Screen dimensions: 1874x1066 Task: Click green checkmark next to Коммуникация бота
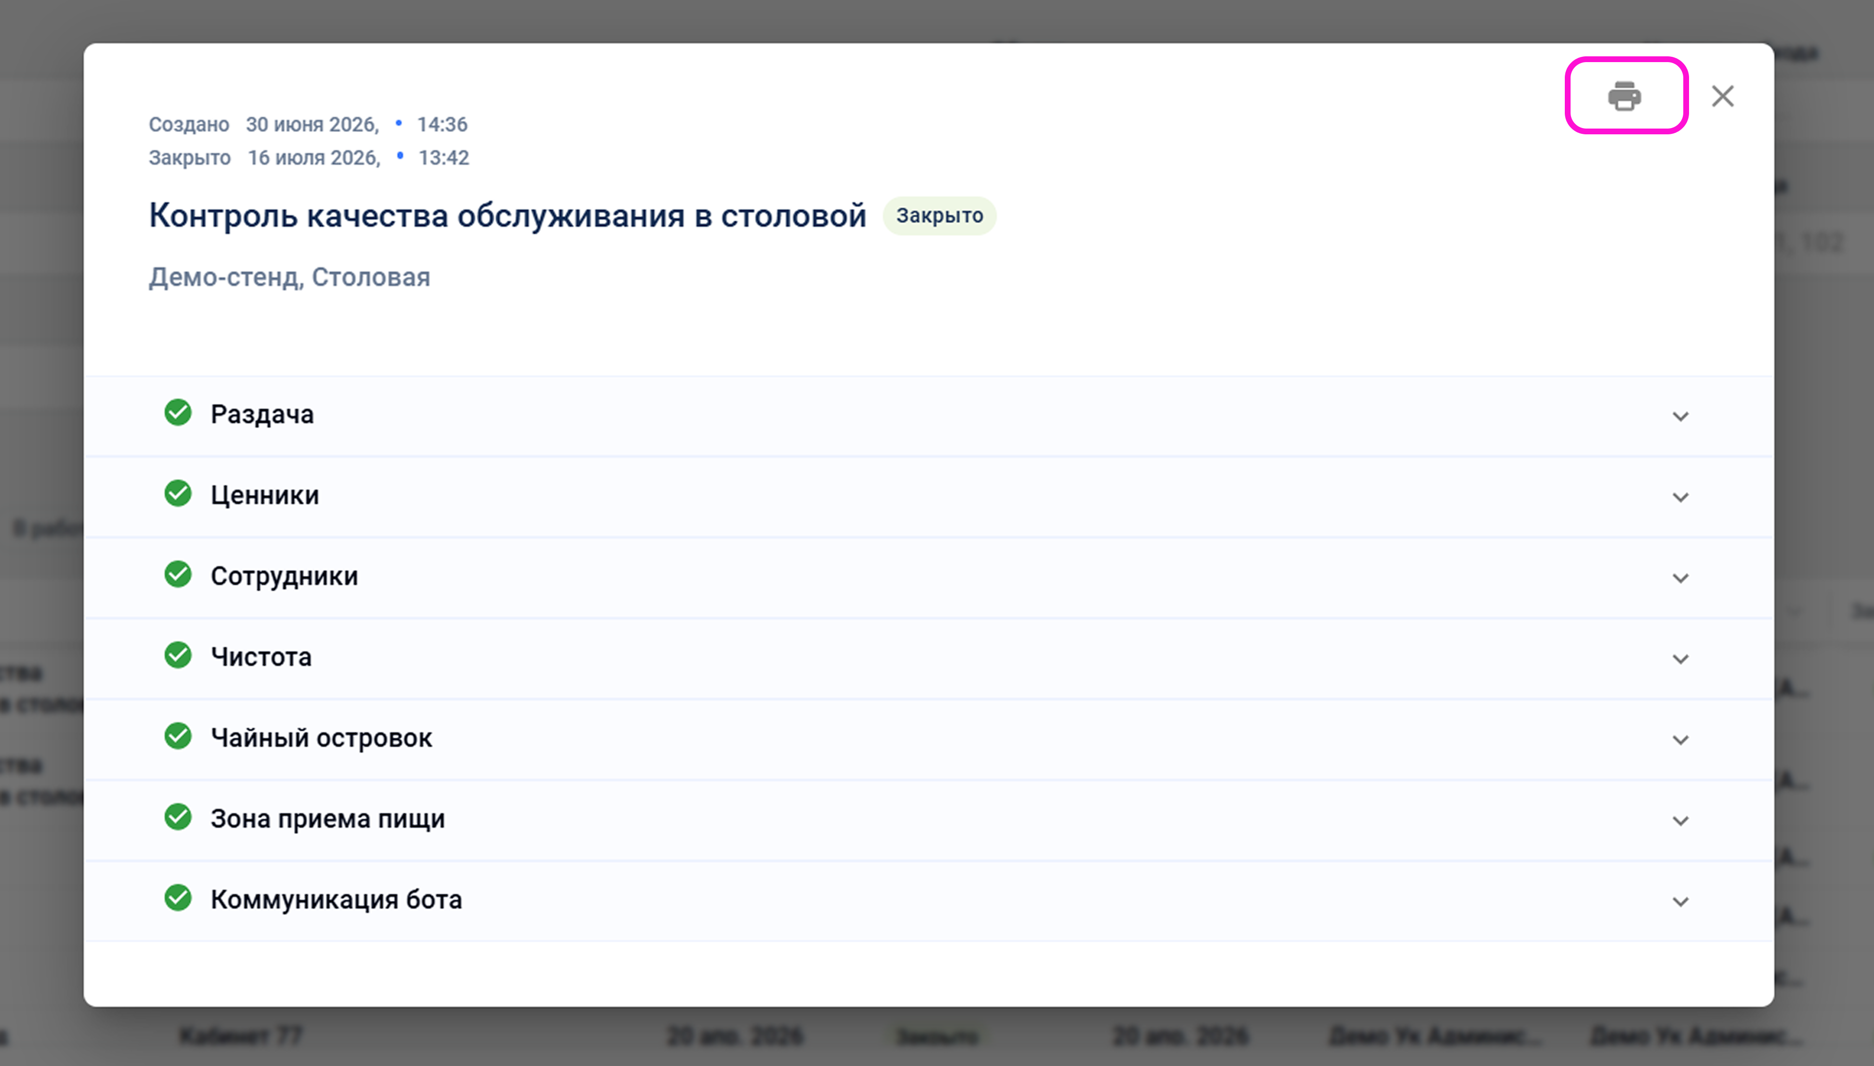click(178, 897)
